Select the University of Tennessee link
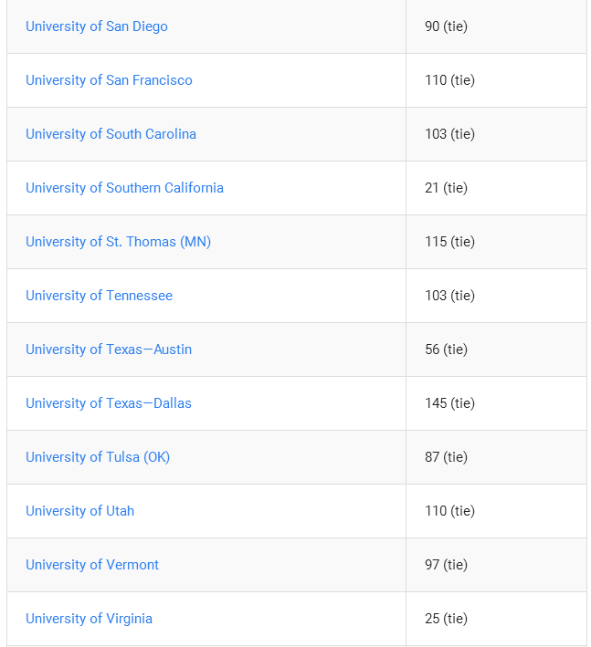Viewport: 591px width, 647px height. 100,296
